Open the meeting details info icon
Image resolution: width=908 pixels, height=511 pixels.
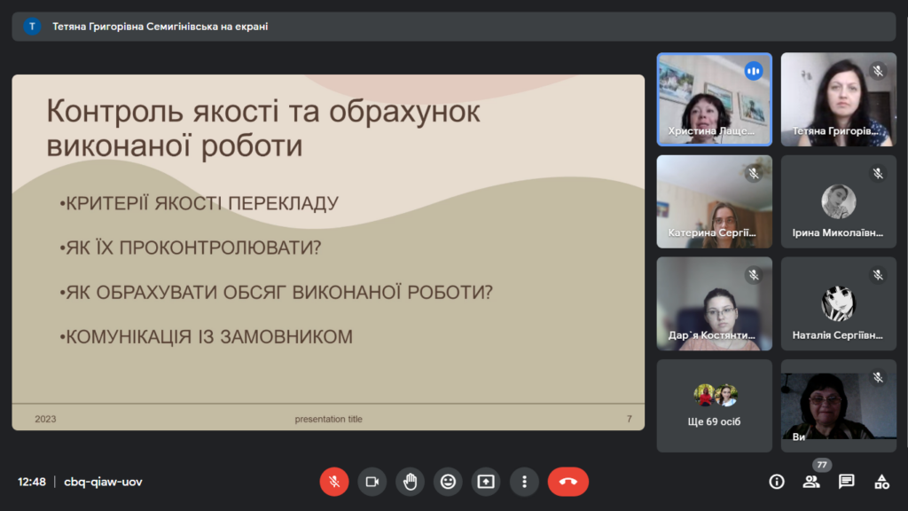pyautogui.click(x=777, y=482)
